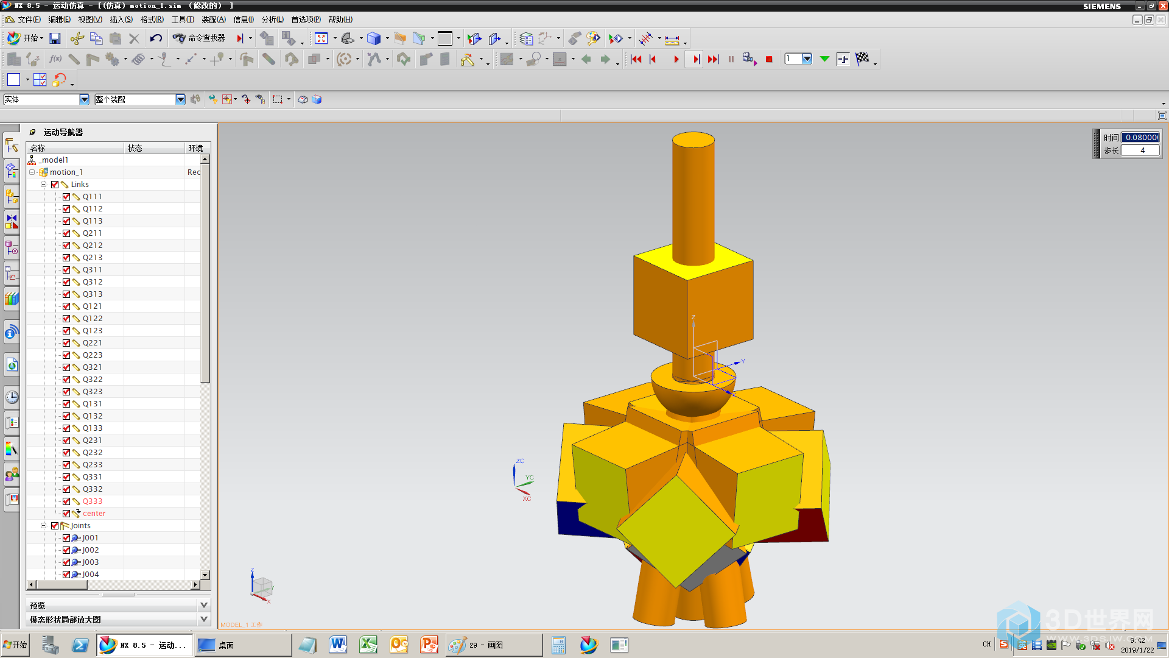Click the red Stop animation button
Viewport: 1169px width, 658px height.
[x=769, y=59]
